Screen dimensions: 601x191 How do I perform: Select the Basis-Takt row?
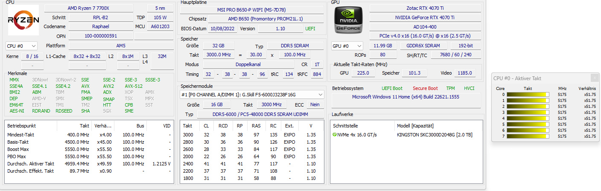click(x=89, y=142)
